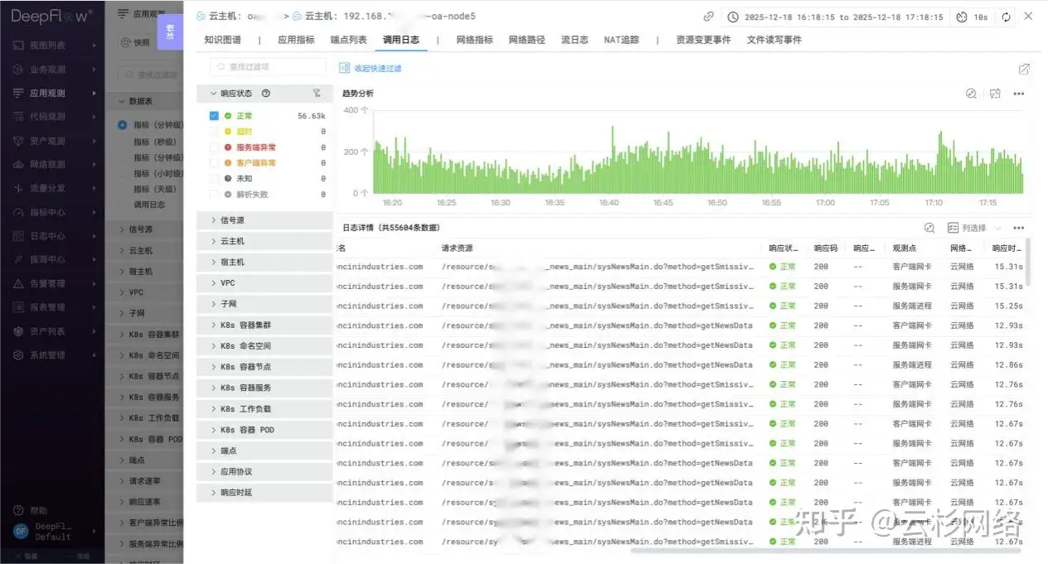Click the zoom icon above the log table
The image size is (1048, 564).
(x=929, y=228)
